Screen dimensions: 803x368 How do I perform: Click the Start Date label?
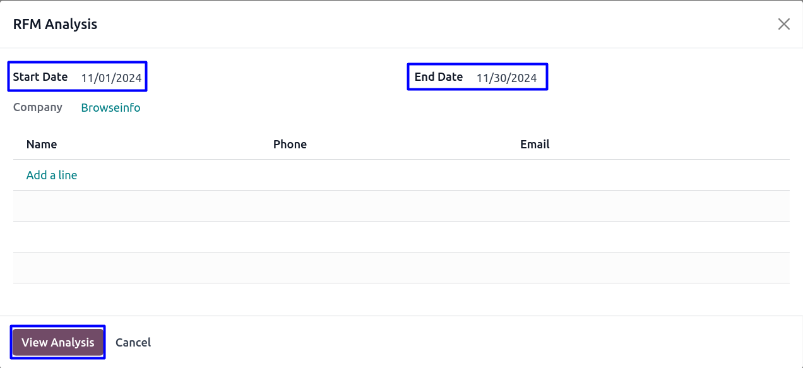[40, 77]
